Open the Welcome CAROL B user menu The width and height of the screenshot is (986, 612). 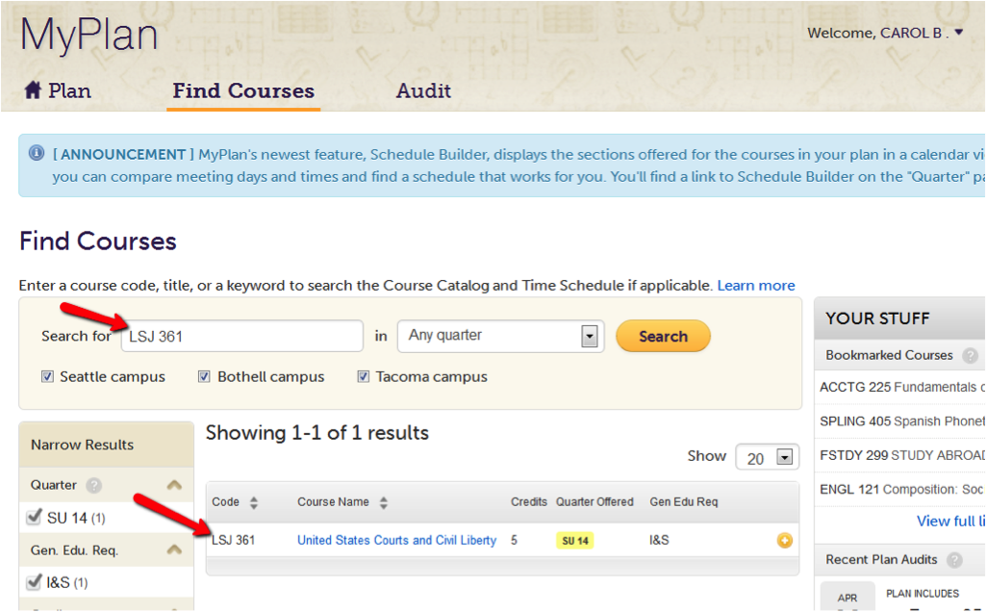pos(885,33)
